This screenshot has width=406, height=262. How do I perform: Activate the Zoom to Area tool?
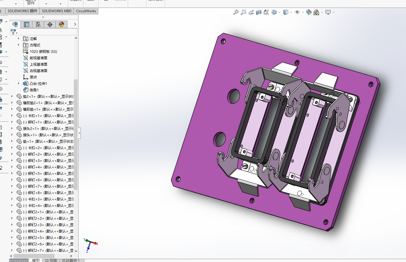(x=244, y=12)
